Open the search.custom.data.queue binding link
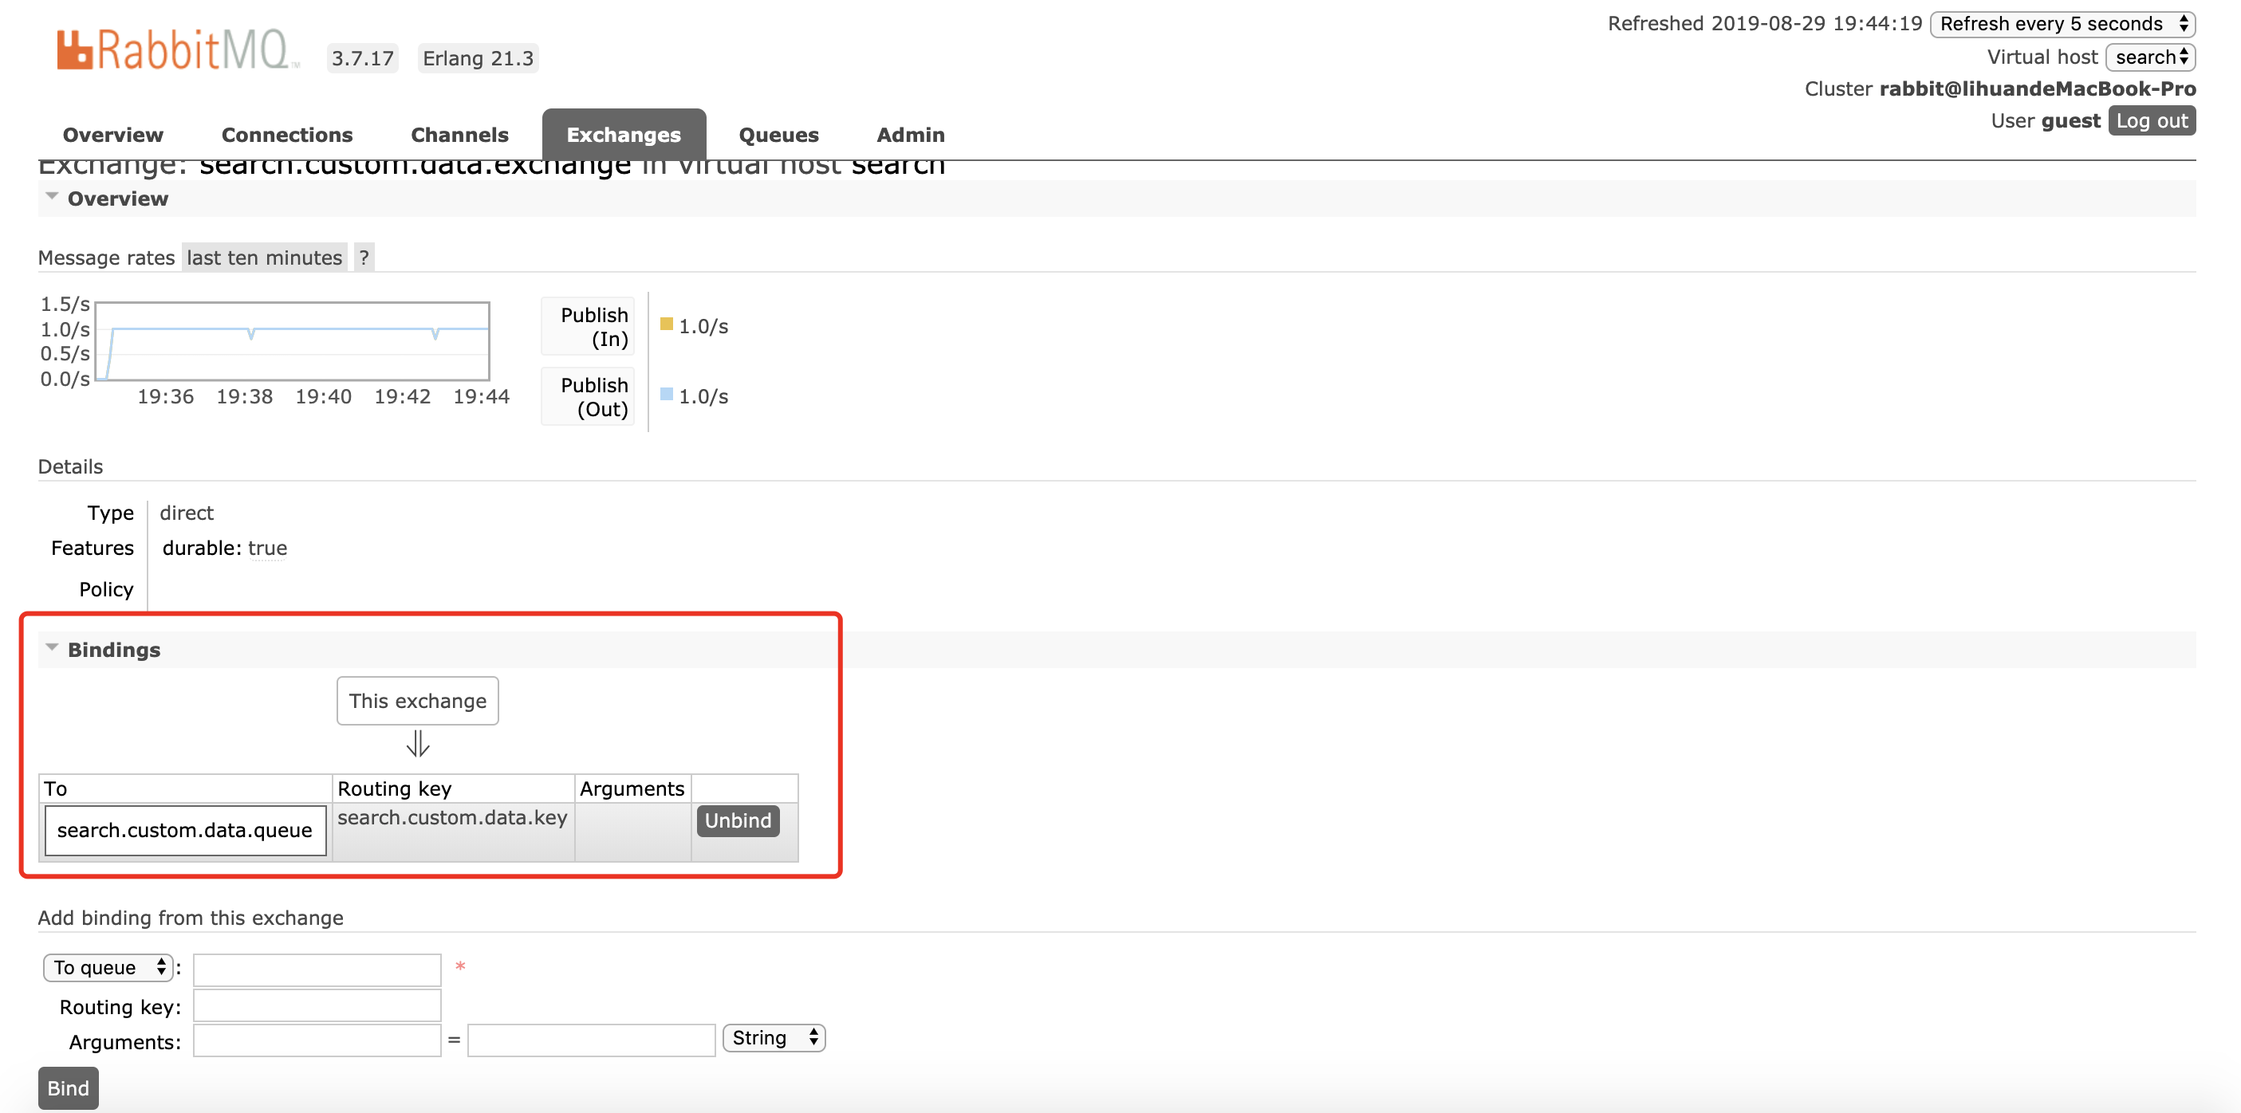Screen dimensions: 2241x1113 184,831
